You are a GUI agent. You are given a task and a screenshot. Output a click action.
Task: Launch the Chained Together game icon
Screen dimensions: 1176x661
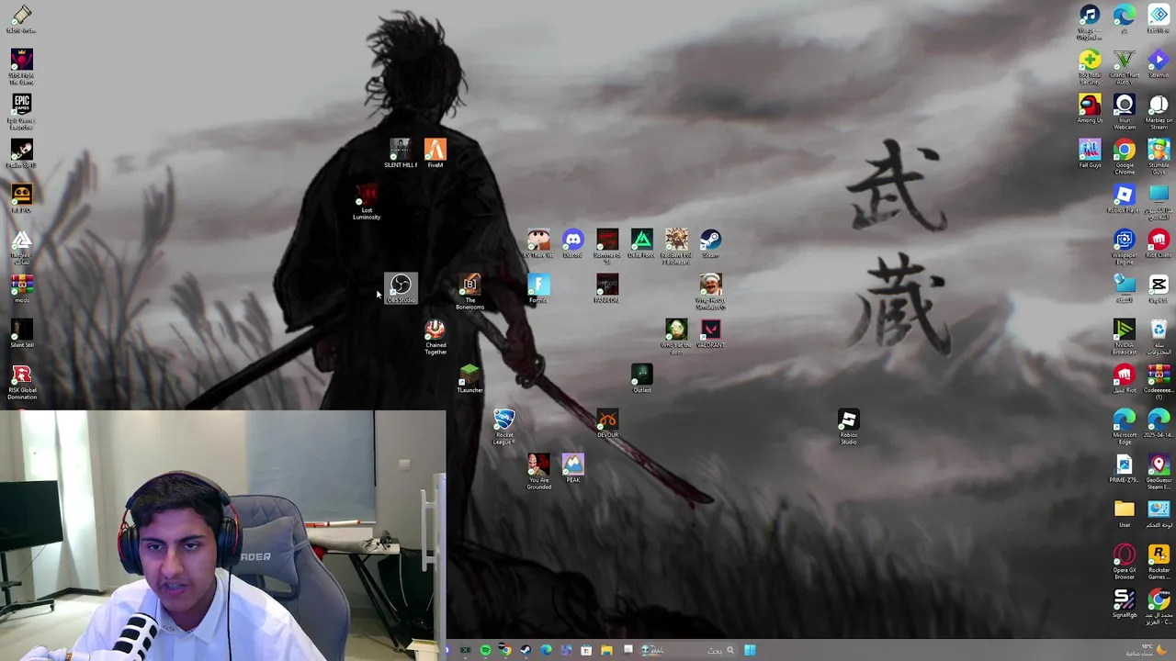click(x=435, y=337)
